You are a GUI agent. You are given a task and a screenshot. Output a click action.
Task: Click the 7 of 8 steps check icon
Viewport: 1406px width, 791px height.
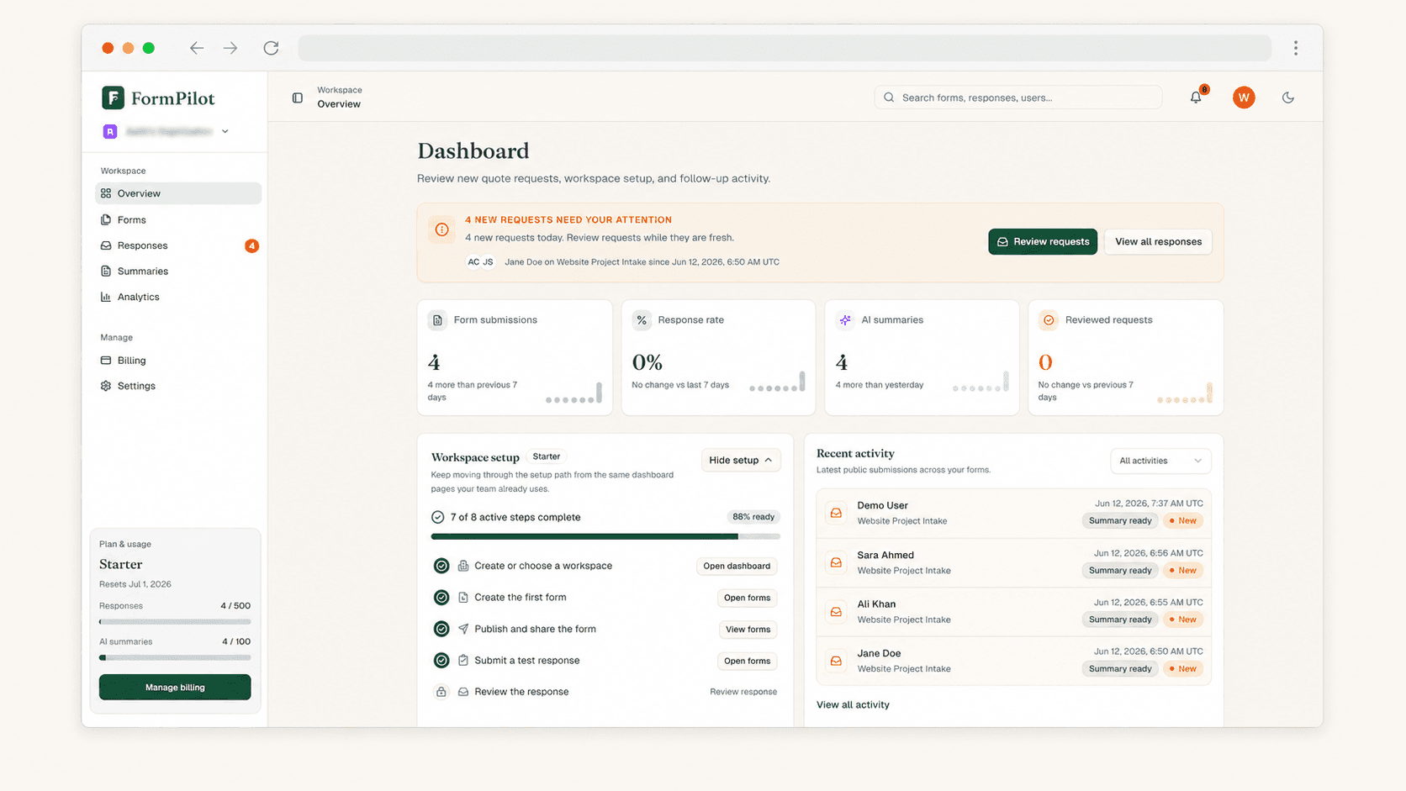(438, 517)
